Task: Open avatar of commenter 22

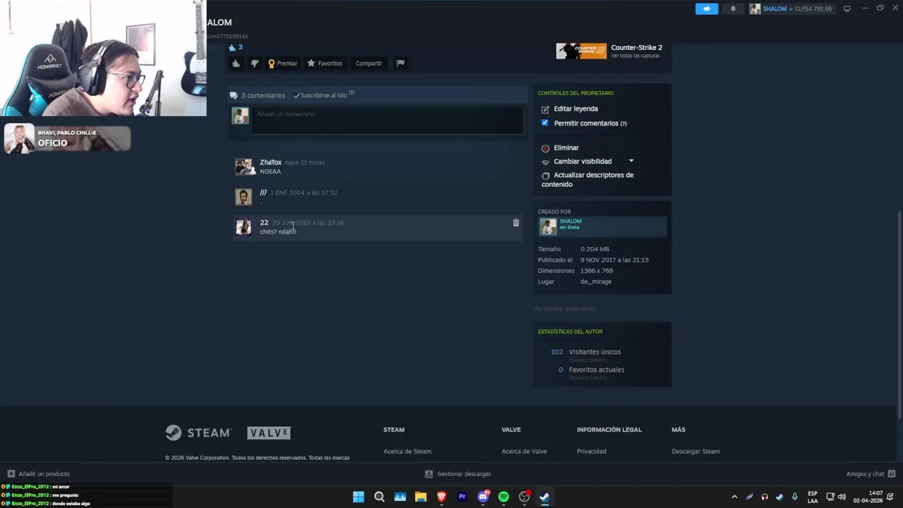Action: (x=243, y=226)
